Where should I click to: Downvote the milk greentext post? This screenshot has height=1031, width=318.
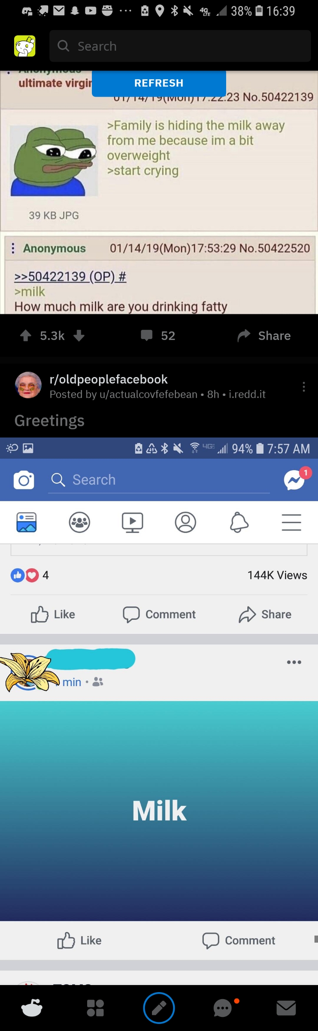(79, 335)
